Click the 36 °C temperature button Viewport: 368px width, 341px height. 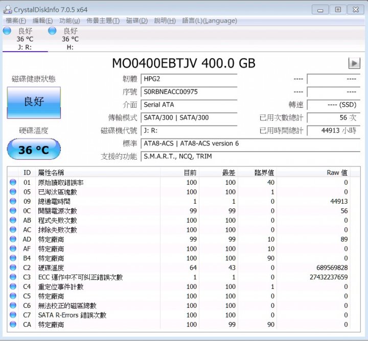[34, 149]
